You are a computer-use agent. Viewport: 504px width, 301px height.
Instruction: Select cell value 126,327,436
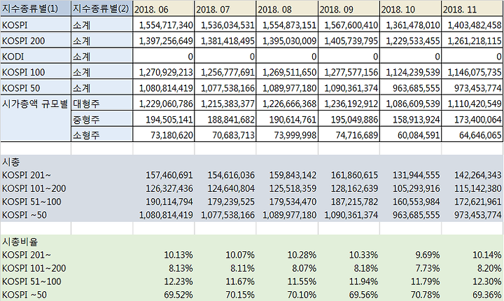169,188
